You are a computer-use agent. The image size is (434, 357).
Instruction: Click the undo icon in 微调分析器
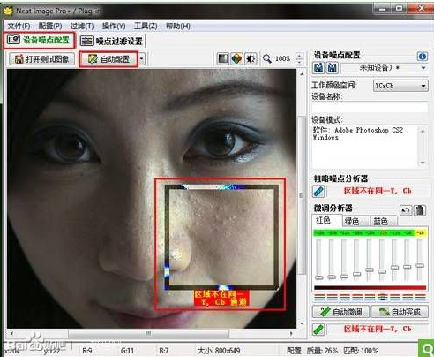pyautogui.click(x=406, y=210)
